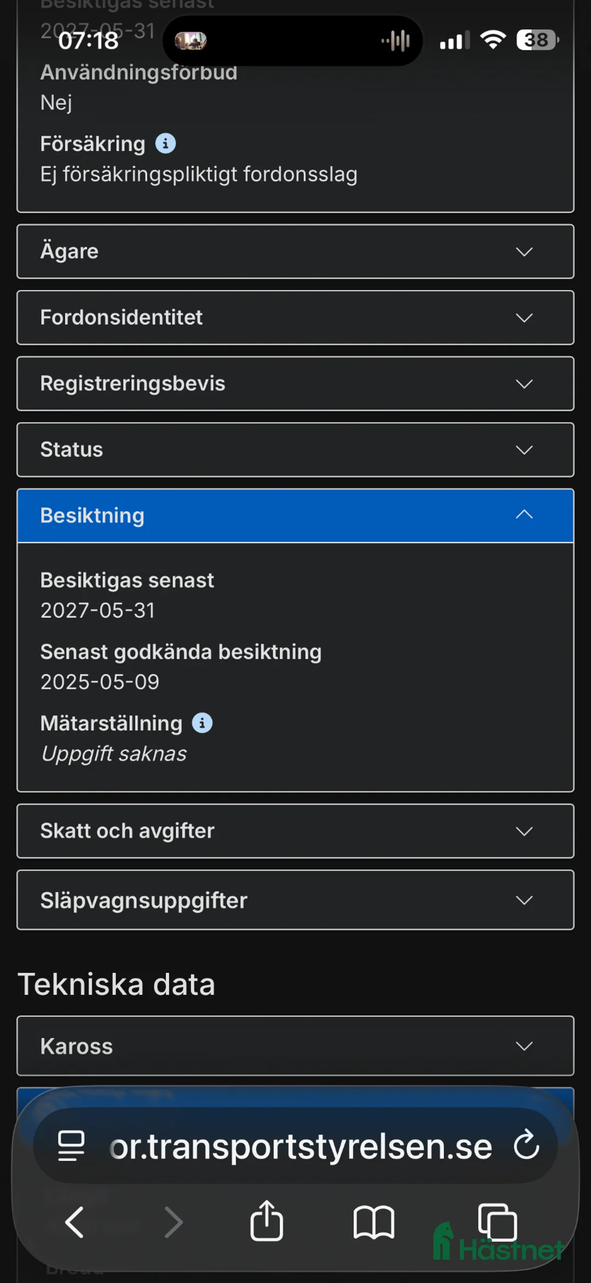Image resolution: width=591 pixels, height=1283 pixels.
Task: Expand the Kaross chevron under Tekniska data
Action: click(524, 1046)
